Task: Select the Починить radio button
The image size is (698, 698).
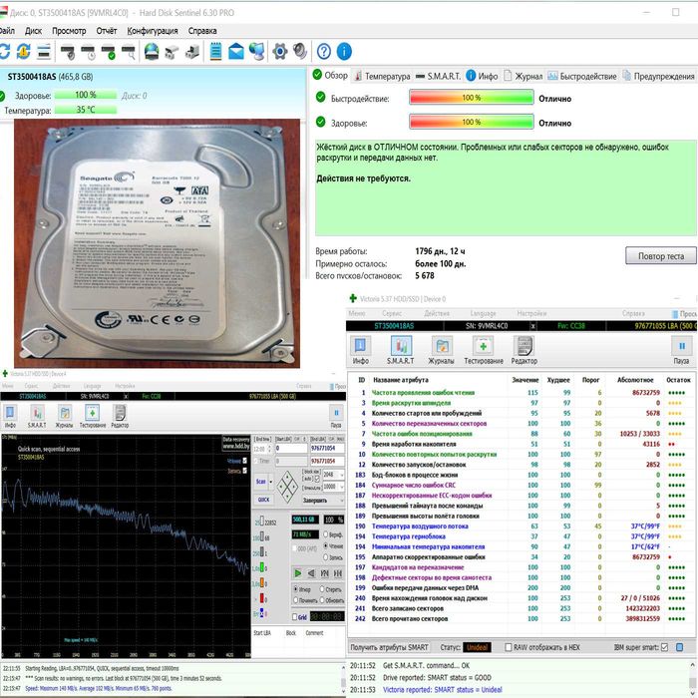Action: click(295, 600)
